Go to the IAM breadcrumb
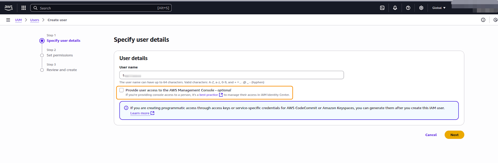Viewport: 498px width, 163px height. pyautogui.click(x=18, y=20)
